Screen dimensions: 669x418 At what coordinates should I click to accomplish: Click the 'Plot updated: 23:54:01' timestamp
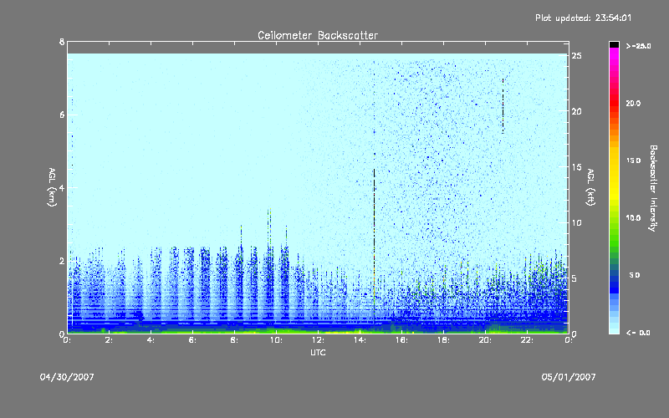tap(583, 18)
